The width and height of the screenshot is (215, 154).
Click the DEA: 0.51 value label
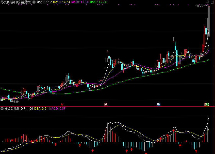[x=41, y=109]
